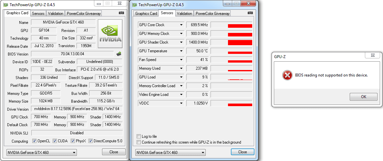
Task: Open the GPU Core Clock sensor dropdown
Action: tap(181, 25)
